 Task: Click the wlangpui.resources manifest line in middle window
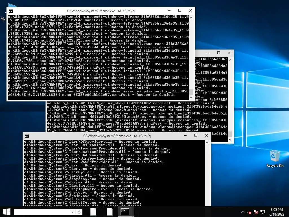click(137, 122)
